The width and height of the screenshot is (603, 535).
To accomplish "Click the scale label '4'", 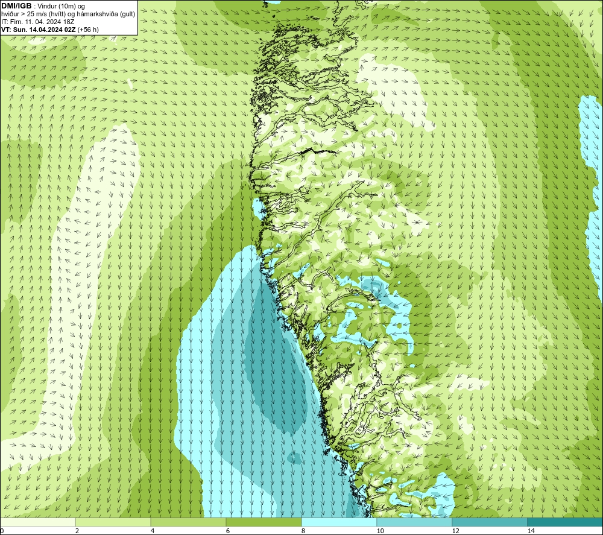I will 153,531.
